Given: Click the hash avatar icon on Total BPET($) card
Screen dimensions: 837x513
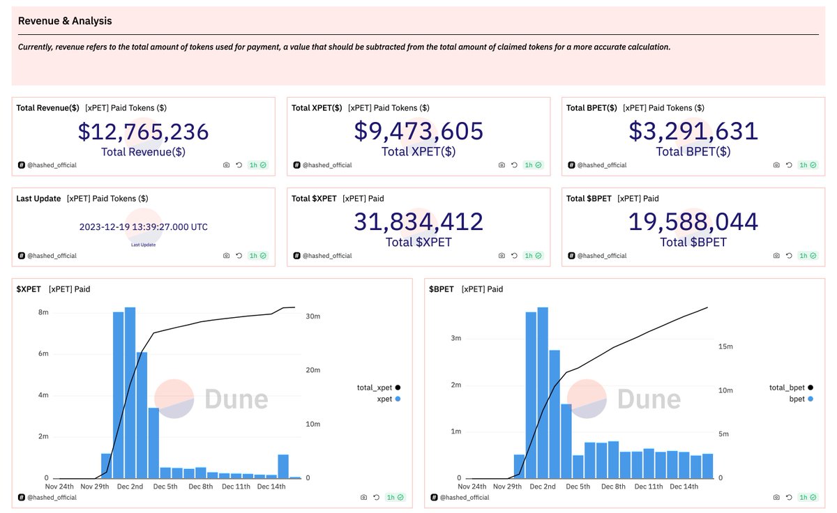Looking at the screenshot, I should (x=571, y=165).
